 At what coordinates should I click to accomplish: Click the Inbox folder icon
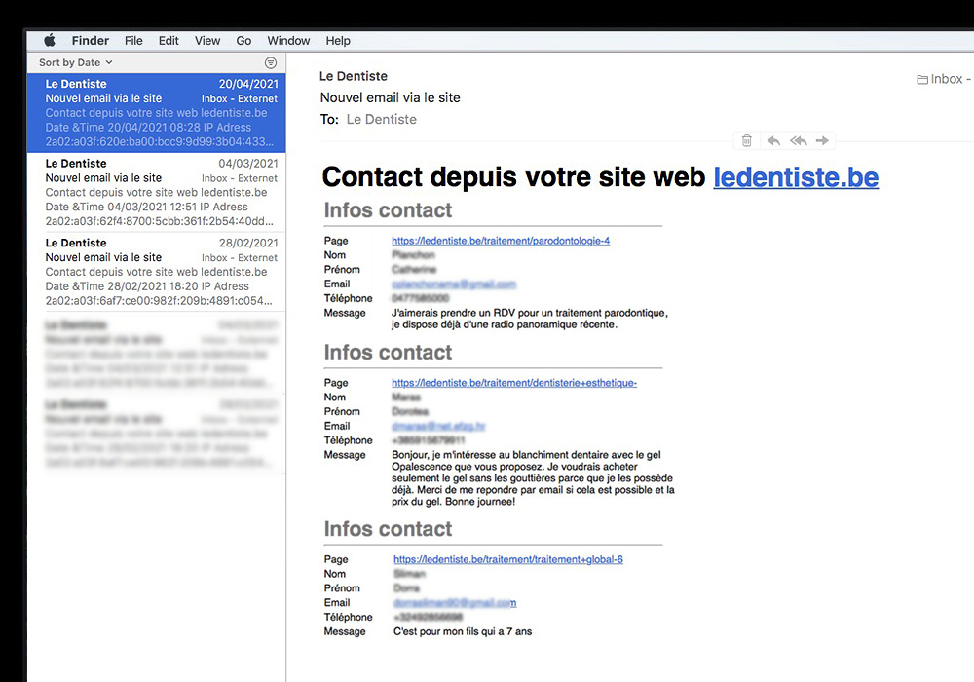922,80
